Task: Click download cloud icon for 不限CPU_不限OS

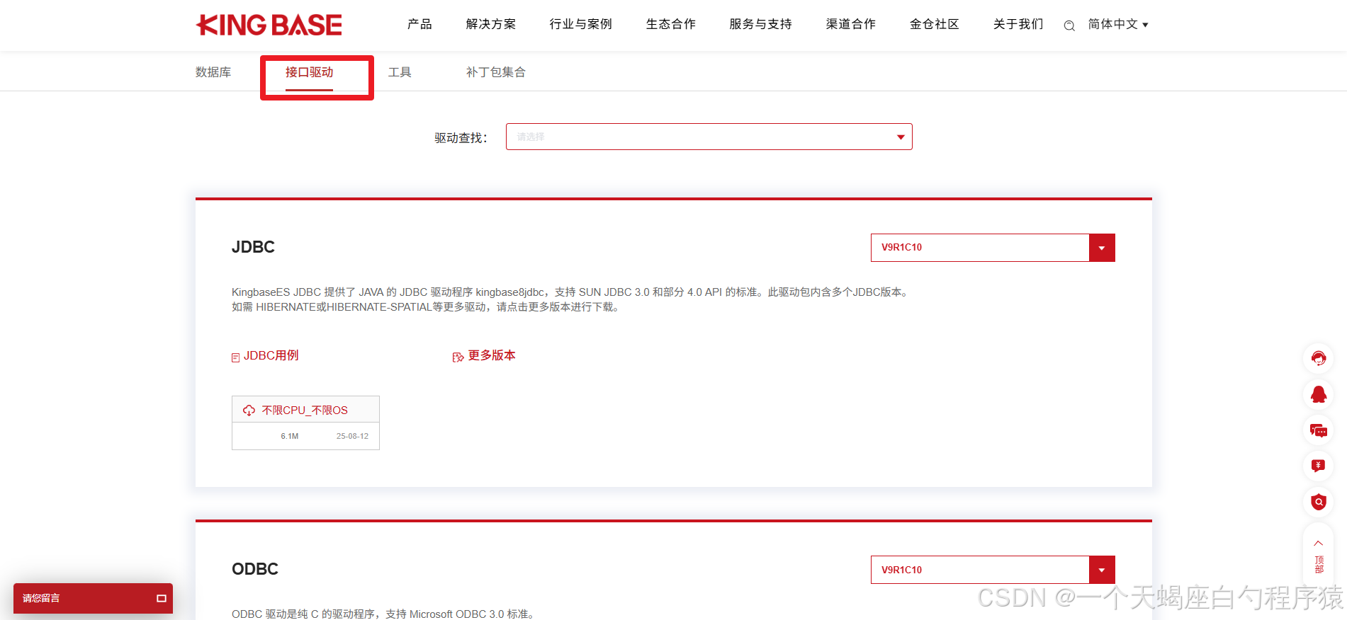Action: 249,411
